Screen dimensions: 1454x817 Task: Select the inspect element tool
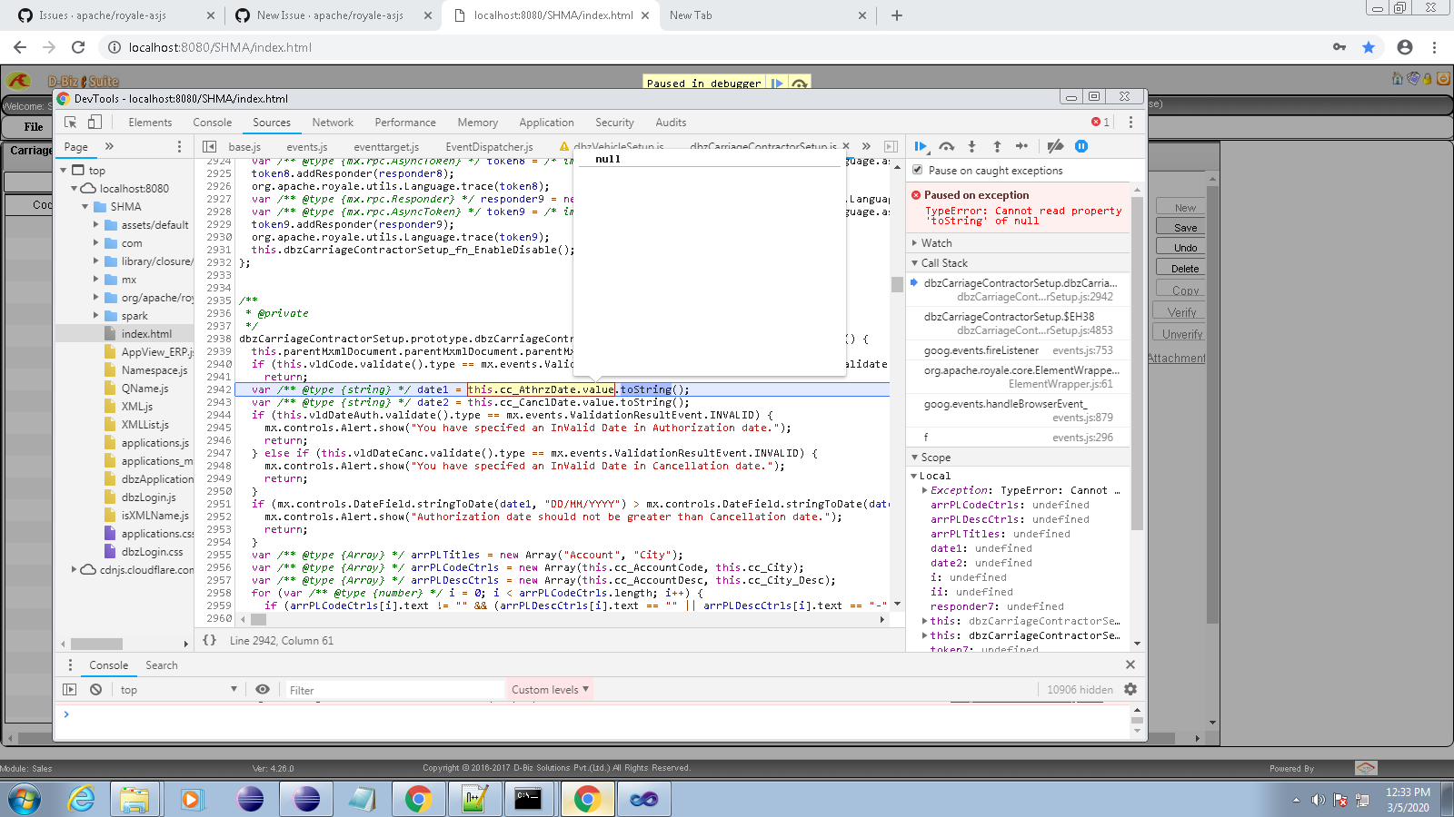(69, 122)
